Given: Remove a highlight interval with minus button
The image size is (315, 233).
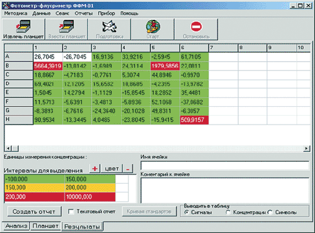Looking at the screenshot, I should (x=128, y=169).
